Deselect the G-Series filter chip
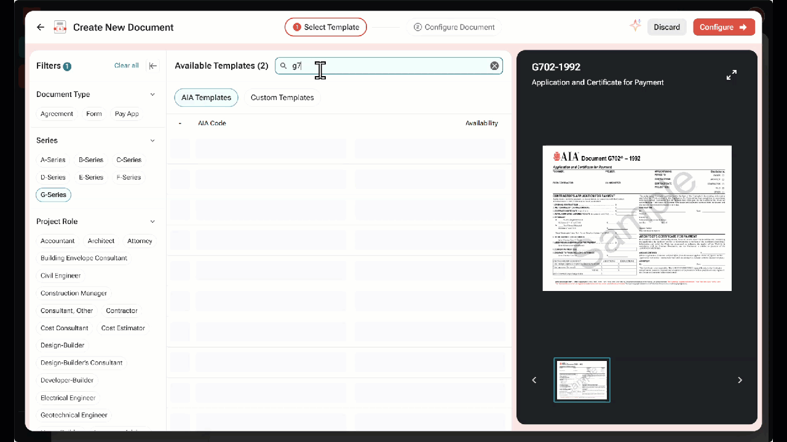Image resolution: width=787 pixels, height=442 pixels. tap(53, 195)
